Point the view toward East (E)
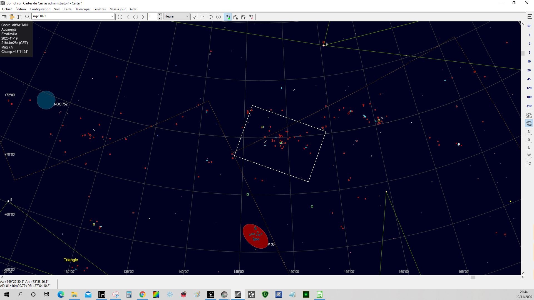This screenshot has width=534, height=300. 529,147
